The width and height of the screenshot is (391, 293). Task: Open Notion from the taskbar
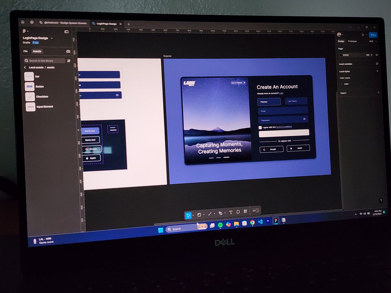coord(283,220)
